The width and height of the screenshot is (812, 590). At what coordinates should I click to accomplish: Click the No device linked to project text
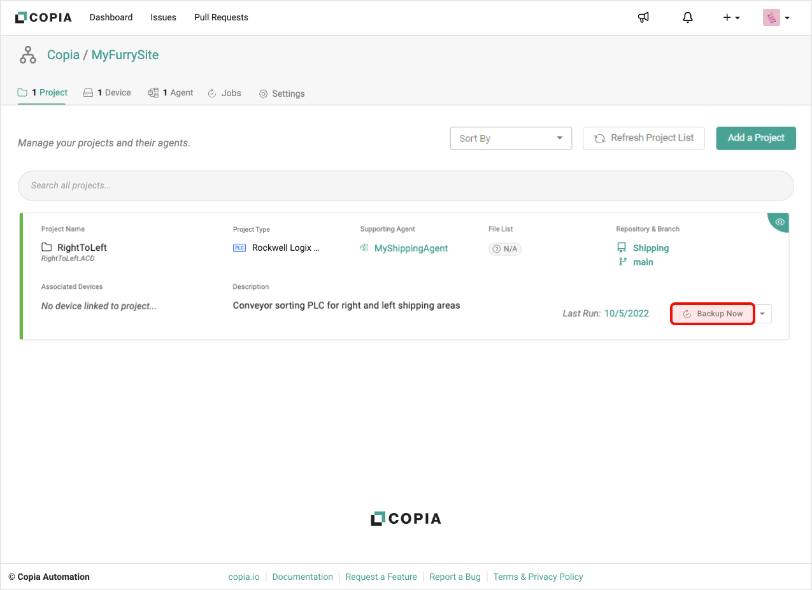pyautogui.click(x=99, y=306)
